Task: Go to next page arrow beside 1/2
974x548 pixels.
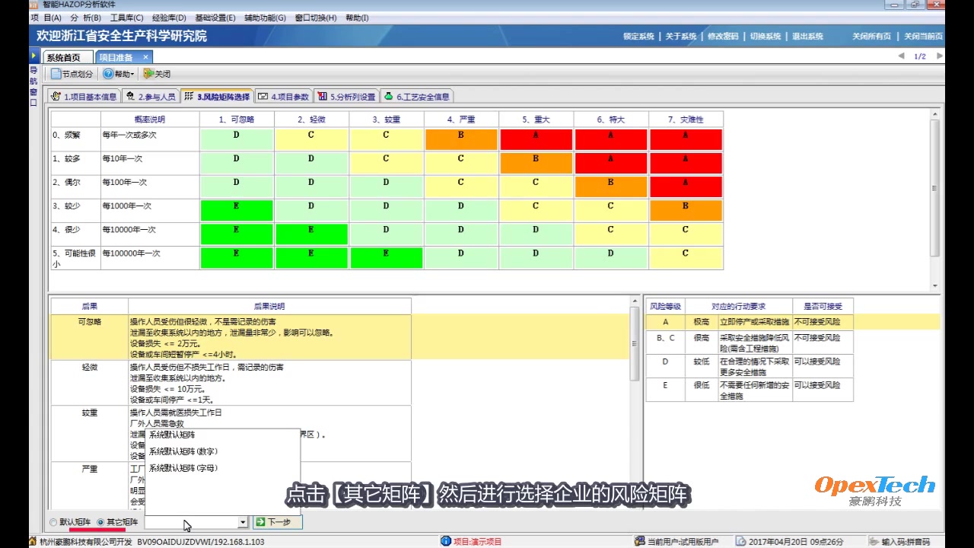Action: click(x=940, y=56)
